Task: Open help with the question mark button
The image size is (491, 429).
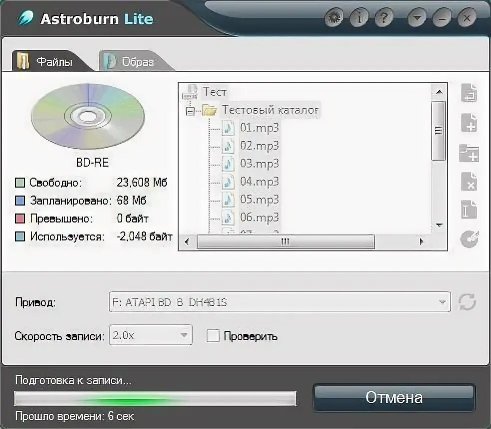Action: pyautogui.click(x=384, y=17)
